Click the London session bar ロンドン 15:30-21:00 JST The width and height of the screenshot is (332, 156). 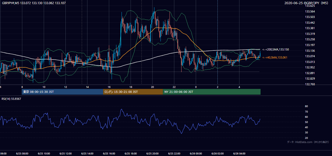pos(133,92)
